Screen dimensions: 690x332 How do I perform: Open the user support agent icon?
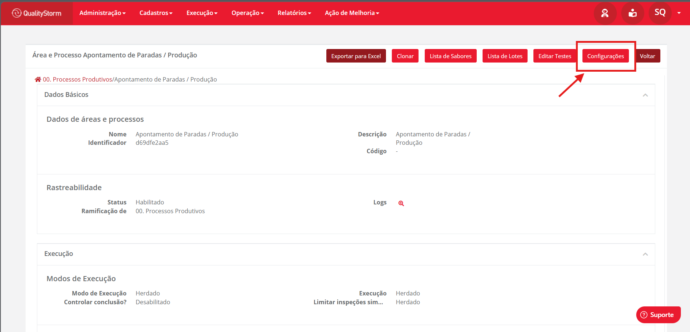click(x=605, y=13)
